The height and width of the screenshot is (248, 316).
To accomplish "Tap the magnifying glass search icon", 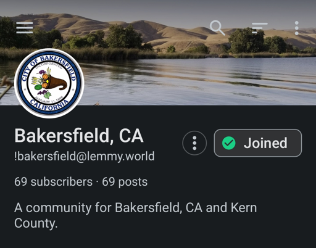I will (217, 28).
